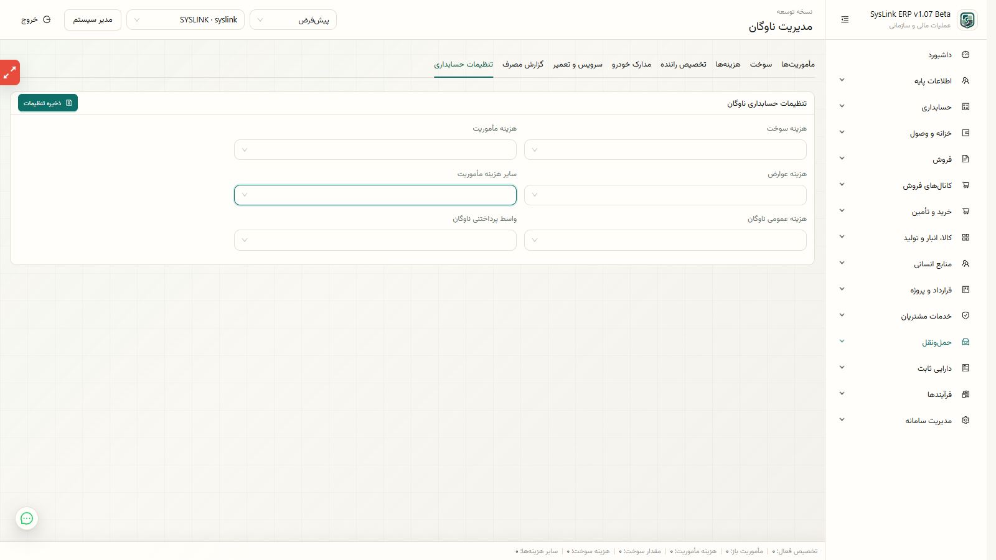Screen dimensions: 996x560
Task: Collapse the sidebar with the menu toggle icon
Action: coord(845,20)
